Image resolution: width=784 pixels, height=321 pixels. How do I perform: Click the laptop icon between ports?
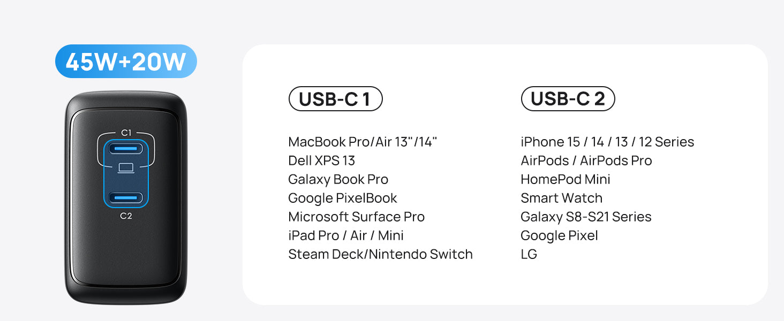coord(126,169)
